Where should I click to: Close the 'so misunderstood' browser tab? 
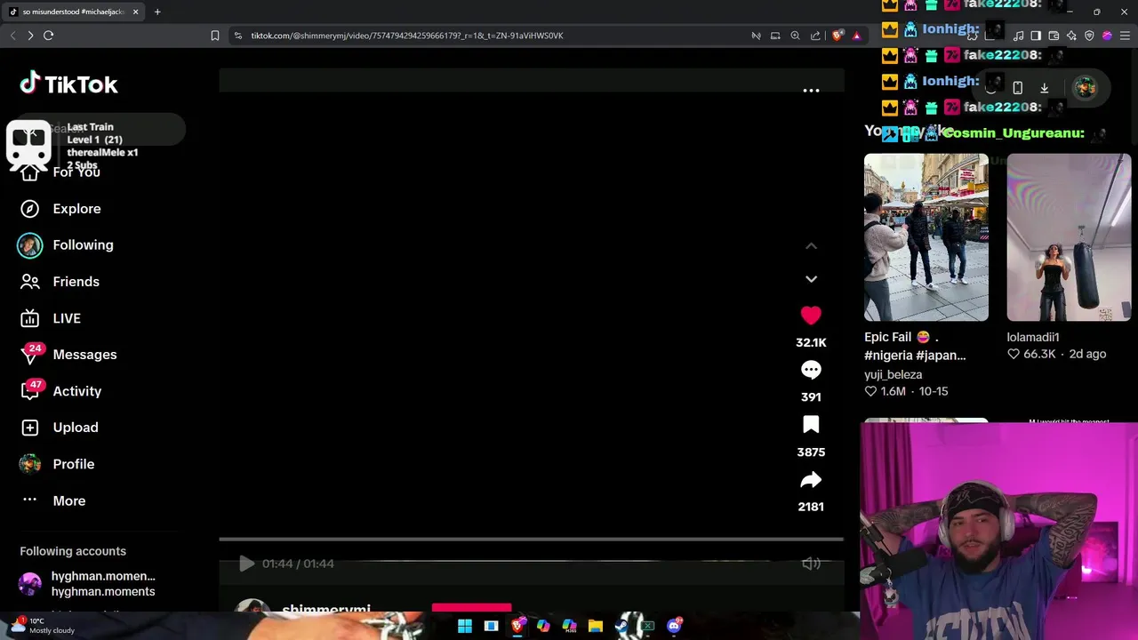point(135,12)
